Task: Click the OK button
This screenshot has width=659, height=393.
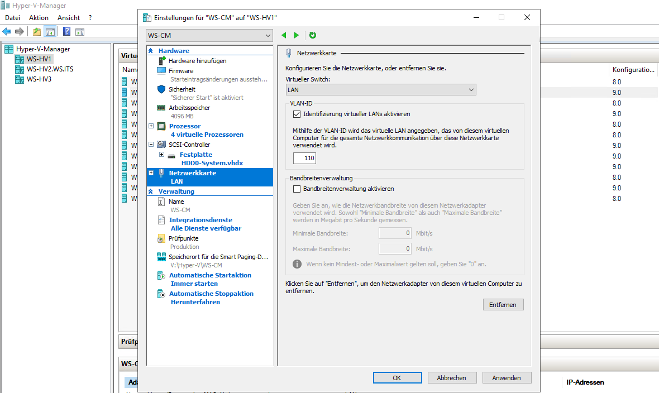Action: click(x=397, y=378)
